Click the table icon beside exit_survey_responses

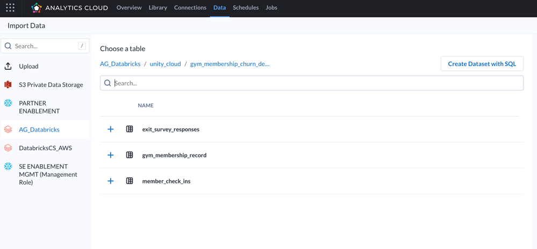click(x=130, y=129)
